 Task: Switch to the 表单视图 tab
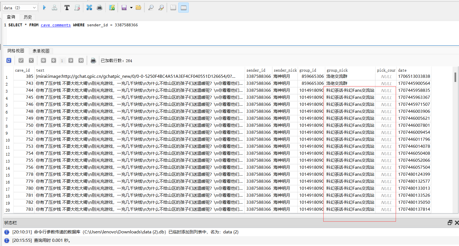pyautogui.click(x=41, y=51)
